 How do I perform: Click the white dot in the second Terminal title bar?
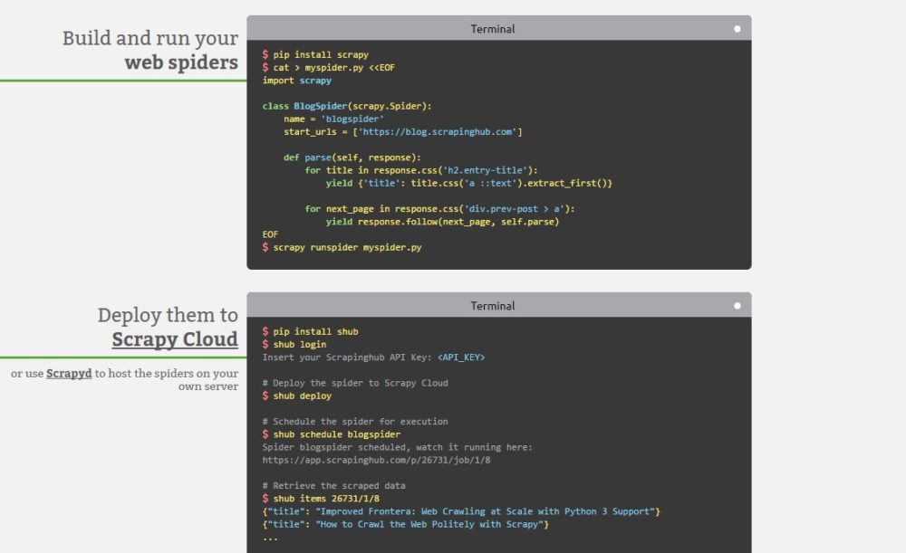737,306
